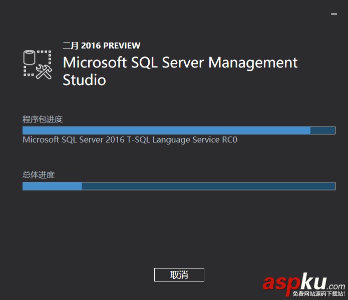Click the unfilled part of 总体进度 bar
Viewport: 348px width, 300px height.
pos(208,186)
